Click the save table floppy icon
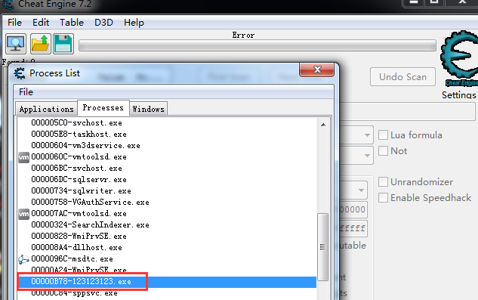The image size is (478, 300). coord(63,44)
